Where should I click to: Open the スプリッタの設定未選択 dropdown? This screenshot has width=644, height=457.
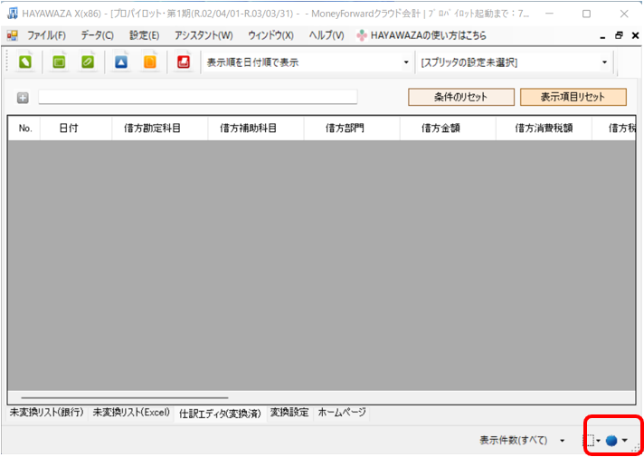click(604, 62)
